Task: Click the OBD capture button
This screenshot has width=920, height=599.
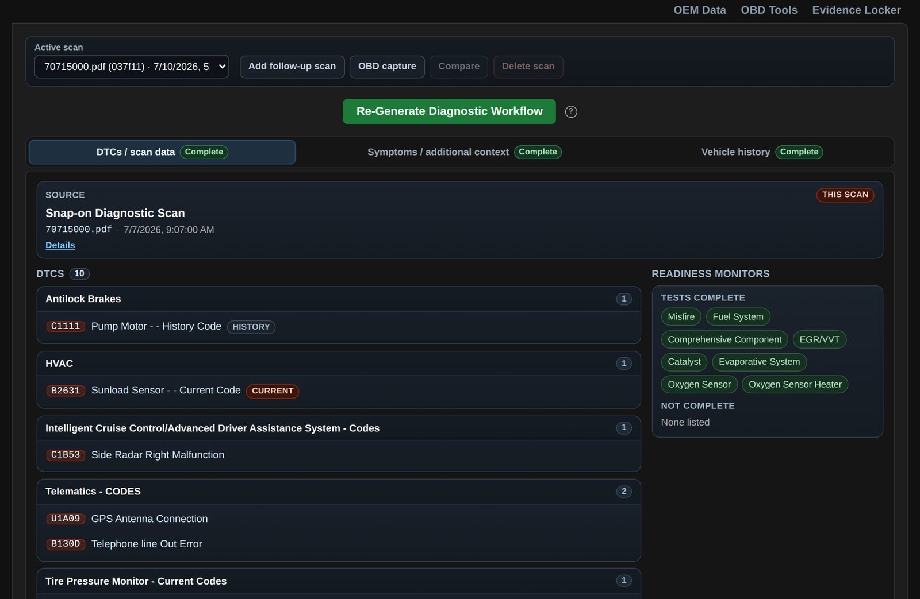Action: coord(387,67)
